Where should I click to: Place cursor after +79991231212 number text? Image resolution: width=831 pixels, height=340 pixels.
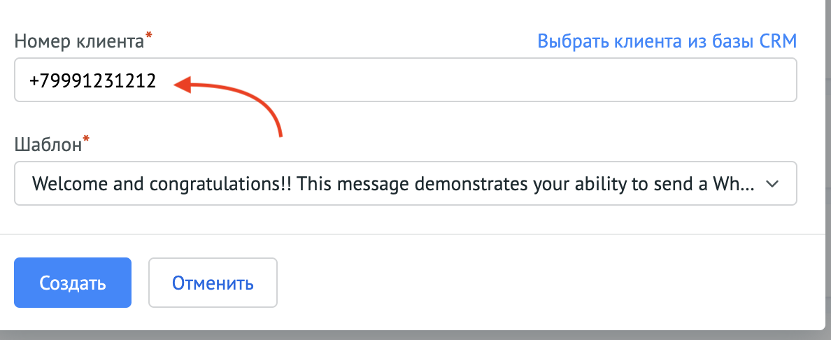[x=157, y=80]
